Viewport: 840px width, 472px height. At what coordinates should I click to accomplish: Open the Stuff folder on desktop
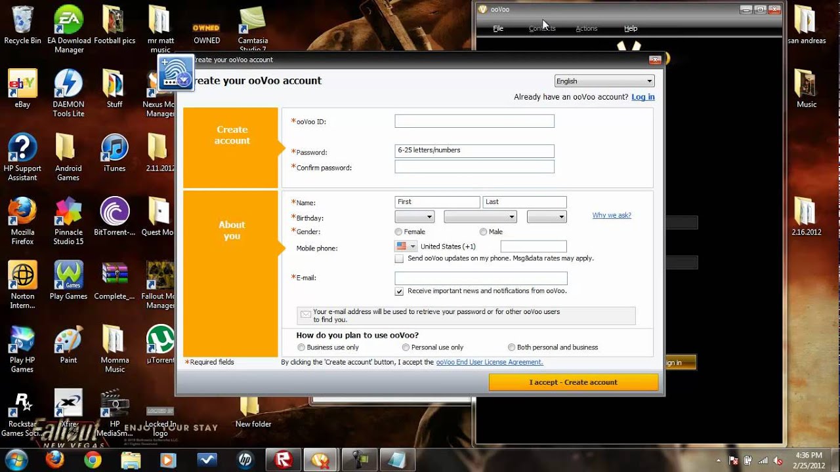point(114,88)
